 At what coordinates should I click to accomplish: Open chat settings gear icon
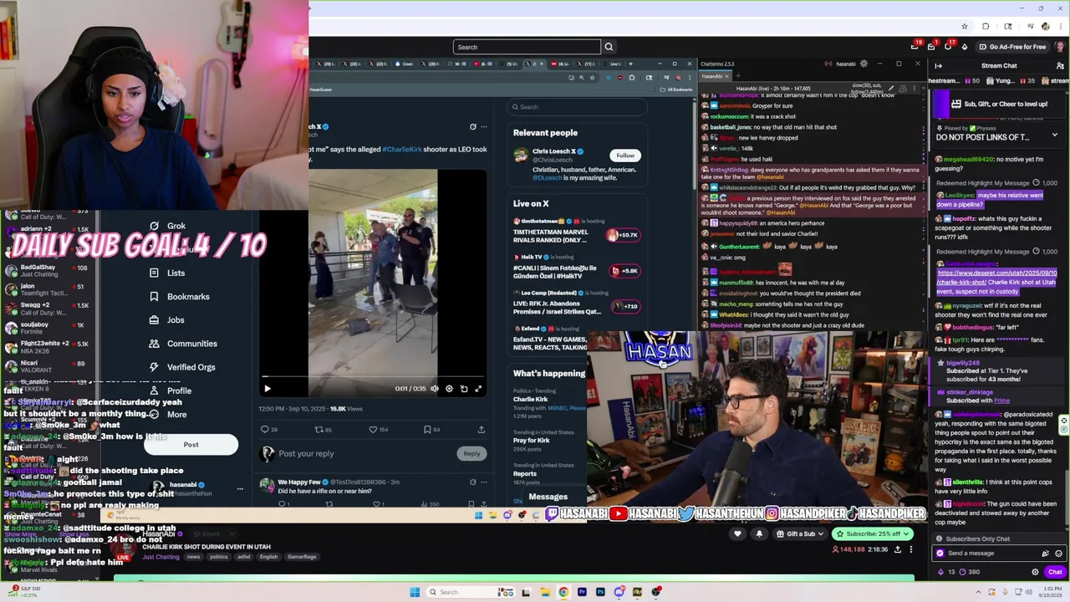[x=1035, y=572]
